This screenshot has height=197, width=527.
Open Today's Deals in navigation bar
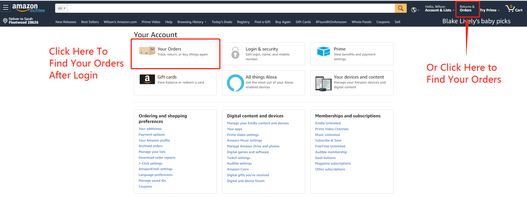[222, 22]
